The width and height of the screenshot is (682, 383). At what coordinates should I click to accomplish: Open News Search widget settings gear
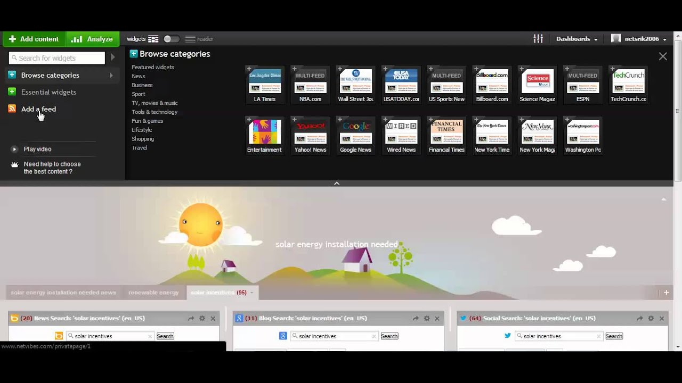pyautogui.click(x=202, y=318)
